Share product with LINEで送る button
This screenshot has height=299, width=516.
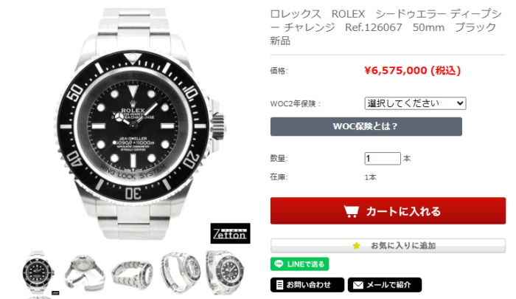coord(299,264)
